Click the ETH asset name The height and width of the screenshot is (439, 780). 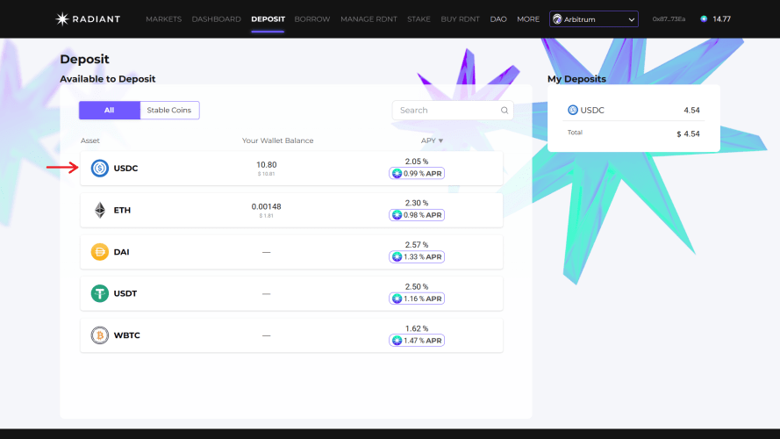122,210
